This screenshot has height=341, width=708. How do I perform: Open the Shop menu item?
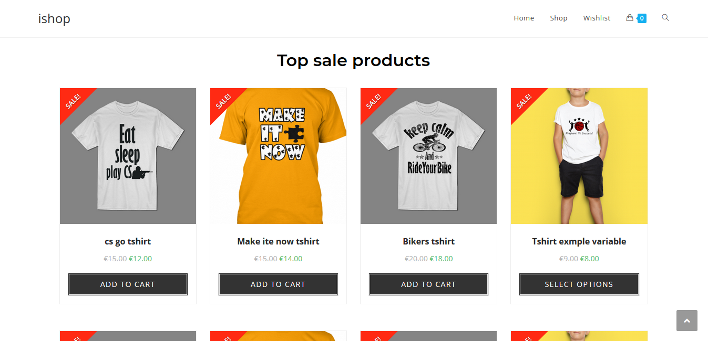(559, 18)
